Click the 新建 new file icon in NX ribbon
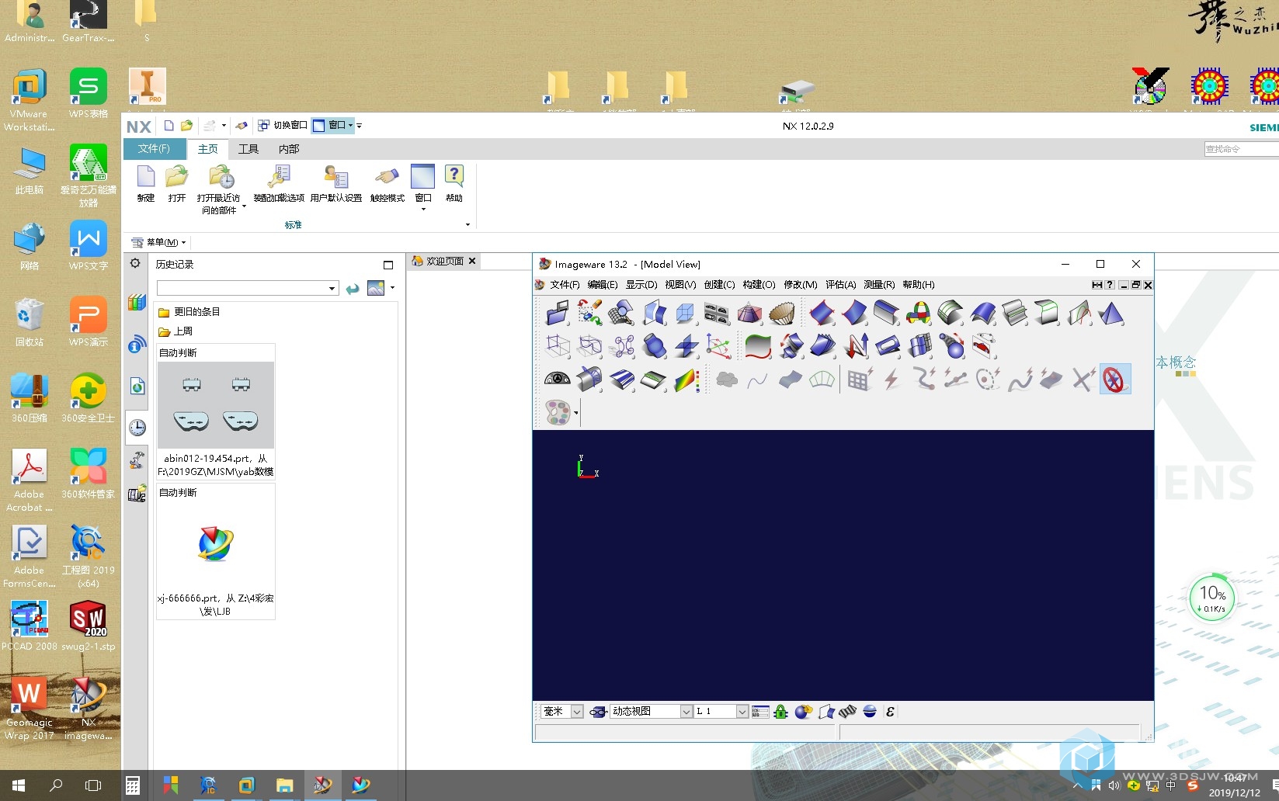 (x=146, y=184)
